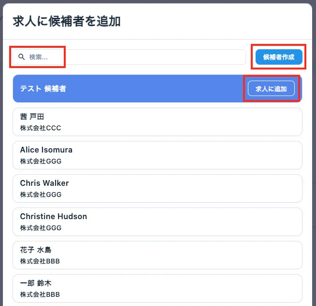
Task: Click 株式会社GGG under Chris Walker
Action: (41, 195)
